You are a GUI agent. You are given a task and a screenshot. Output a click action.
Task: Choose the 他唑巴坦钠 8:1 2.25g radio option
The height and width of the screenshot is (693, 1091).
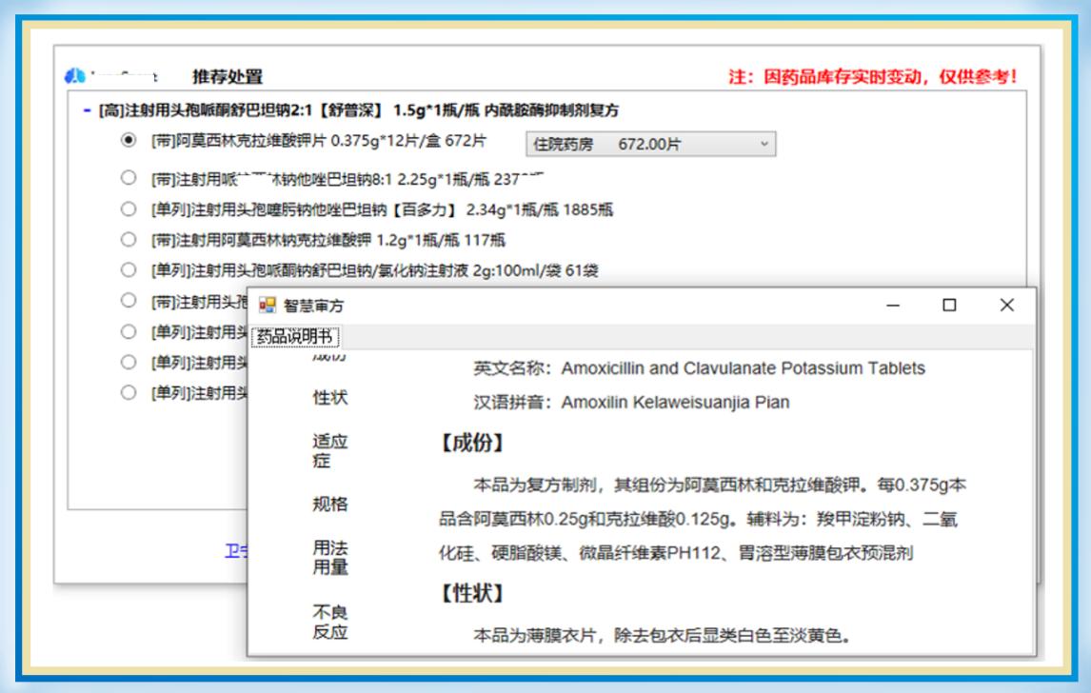click(x=129, y=178)
